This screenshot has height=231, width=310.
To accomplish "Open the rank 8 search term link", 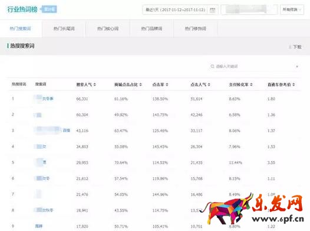I will [x=44, y=210].
